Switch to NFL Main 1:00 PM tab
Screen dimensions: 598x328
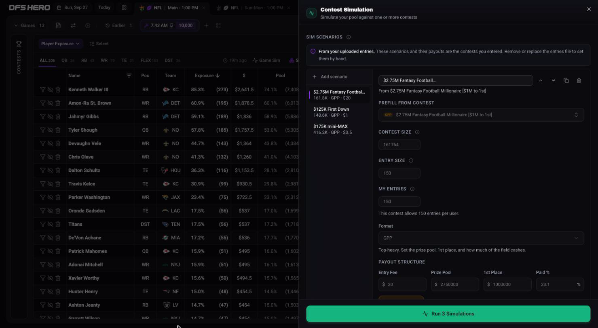click(172, 8)
